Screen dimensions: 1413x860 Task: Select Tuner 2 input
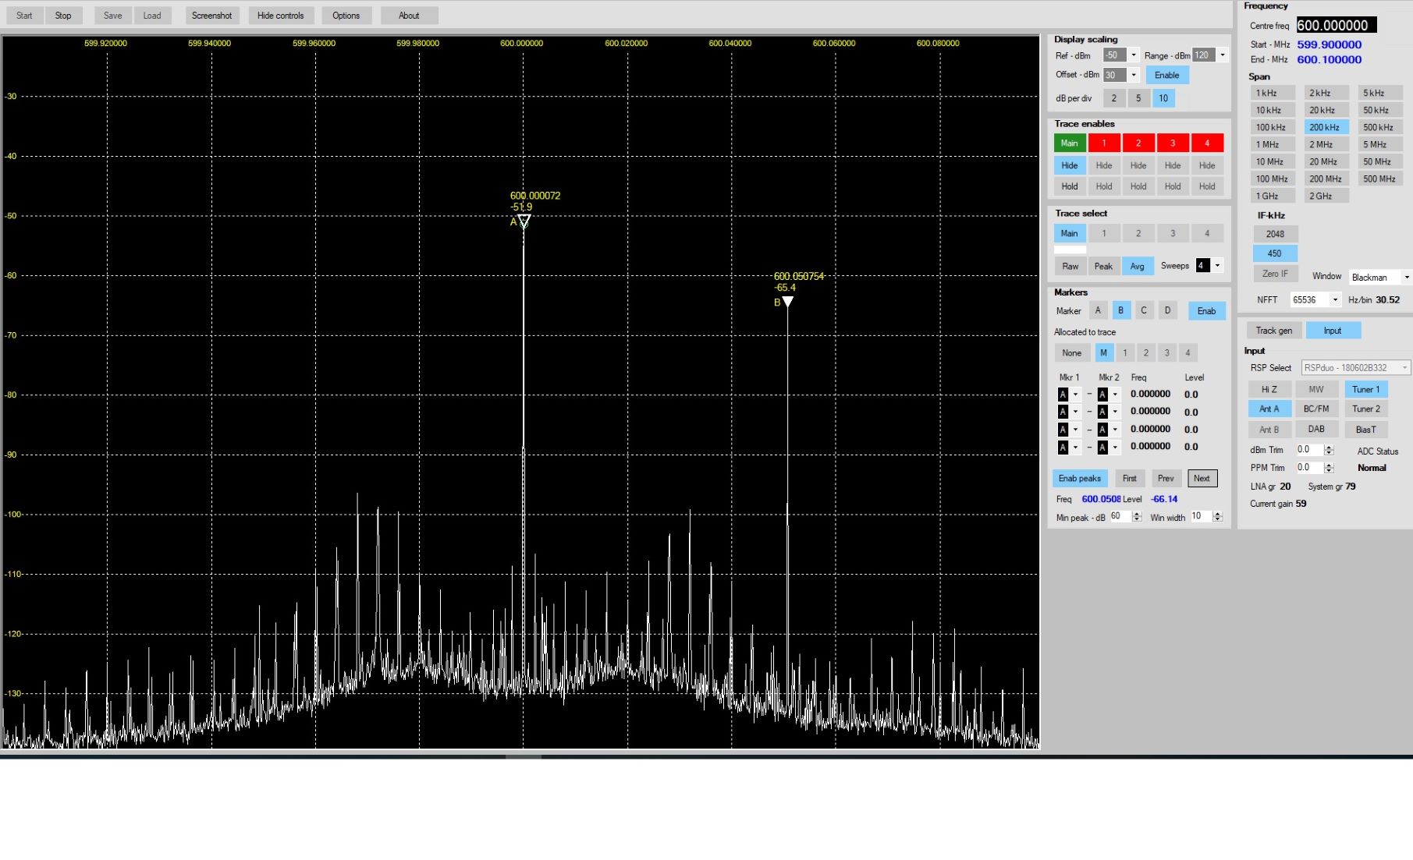coord(1366,409)
